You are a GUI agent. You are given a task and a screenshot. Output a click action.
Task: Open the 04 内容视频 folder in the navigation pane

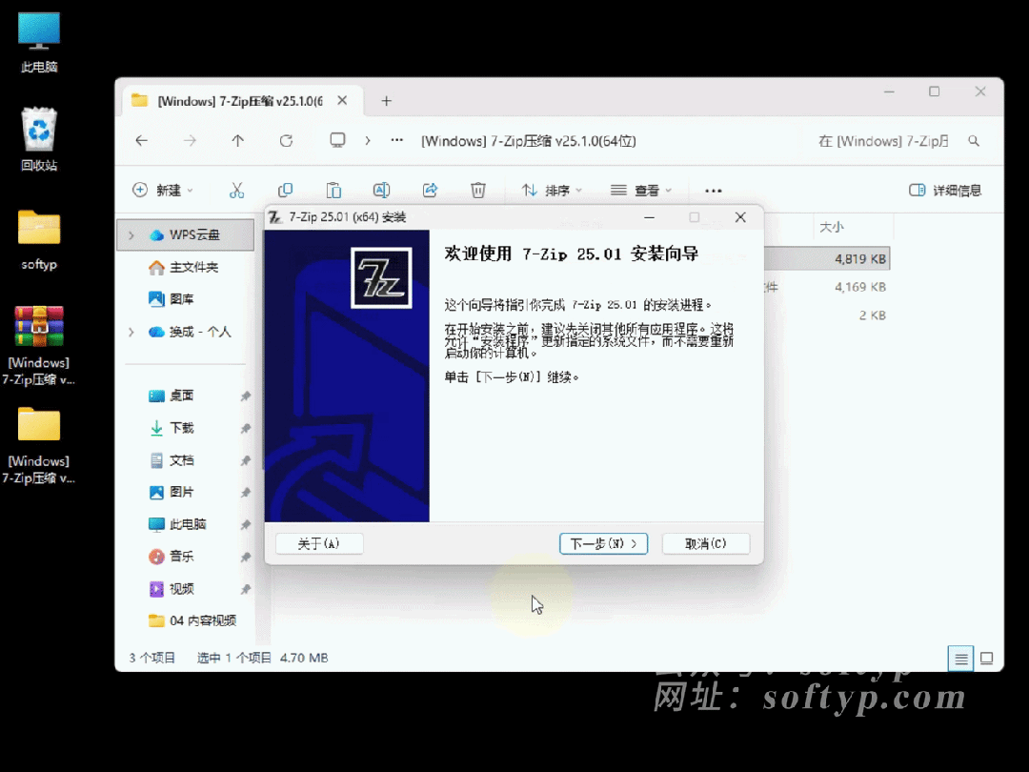pyautogui.click(x=192, y=621)
